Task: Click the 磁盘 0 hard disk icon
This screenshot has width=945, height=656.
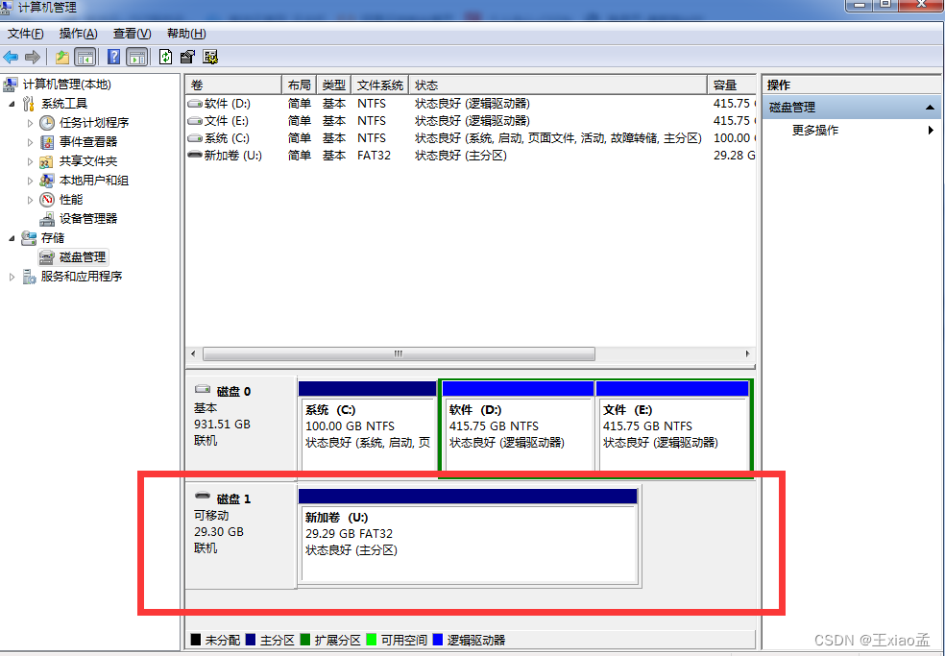Action: point(203,390)
